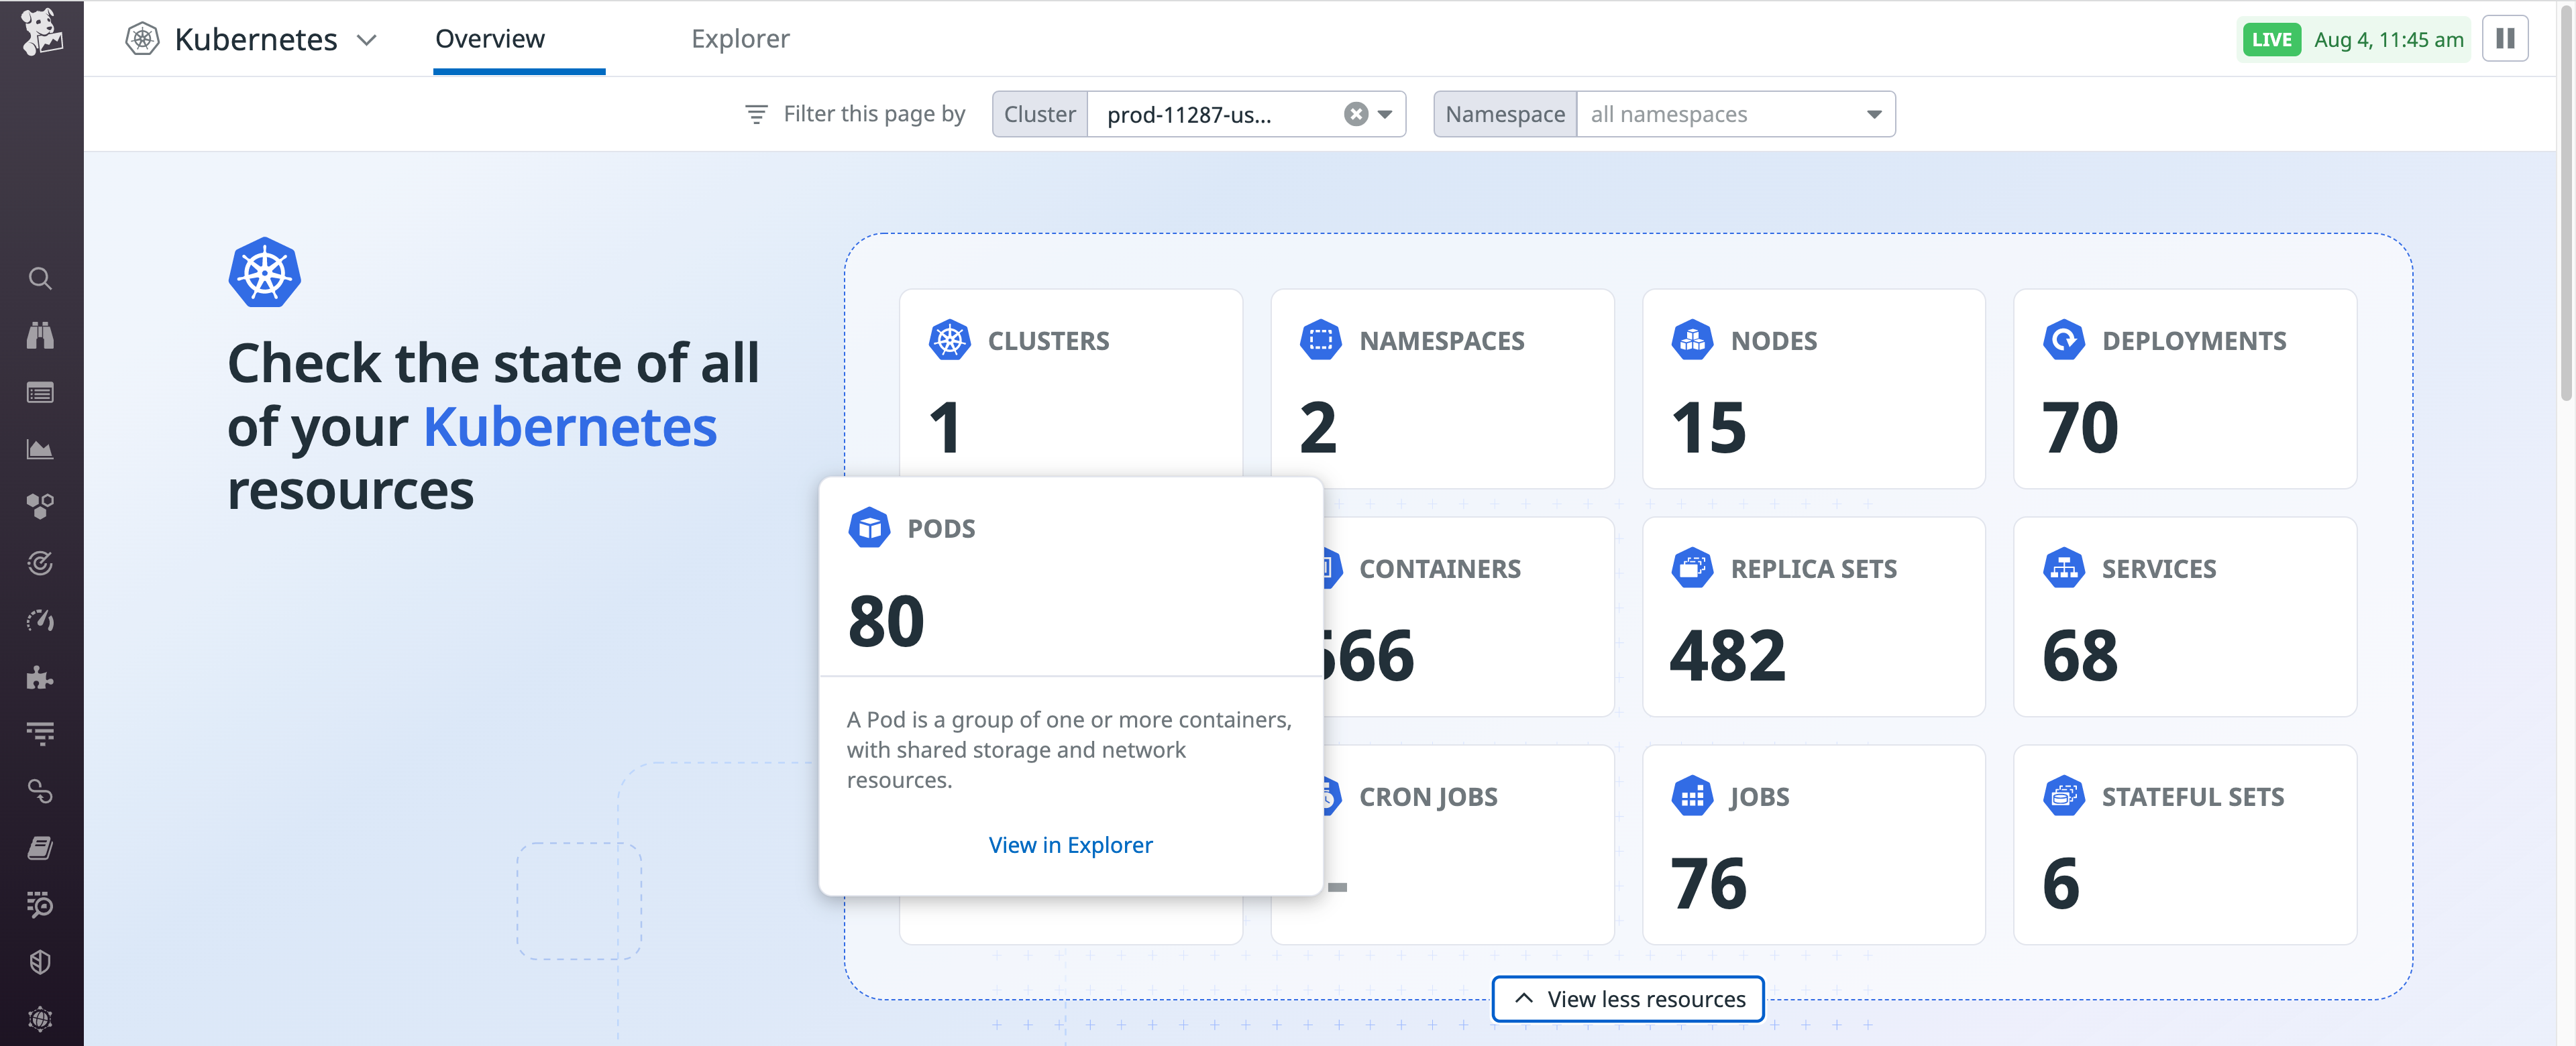Image resolution: width=2576 pixels, height=1046 pixels.
Task: Click View in Explorer on the Pods card
Action: (x=1070, y=844)
